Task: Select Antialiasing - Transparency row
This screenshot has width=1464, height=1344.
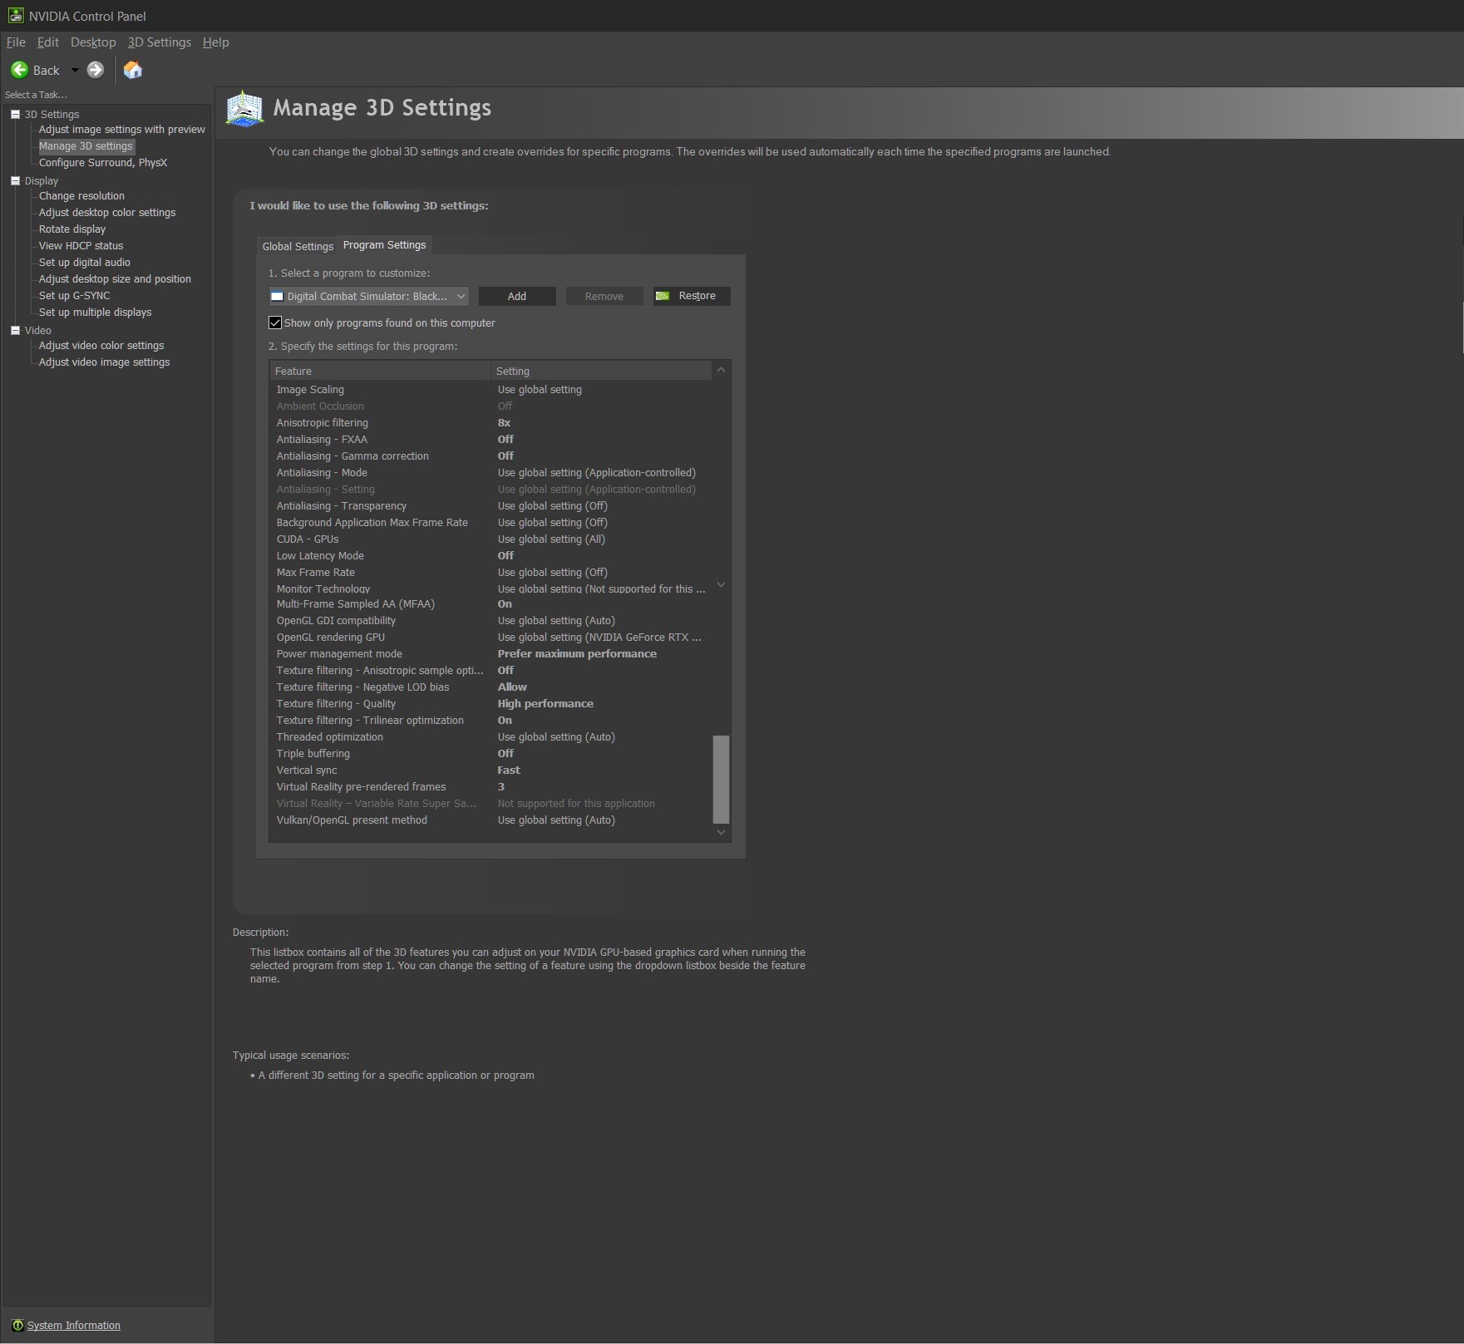Action: pos(490,506)
